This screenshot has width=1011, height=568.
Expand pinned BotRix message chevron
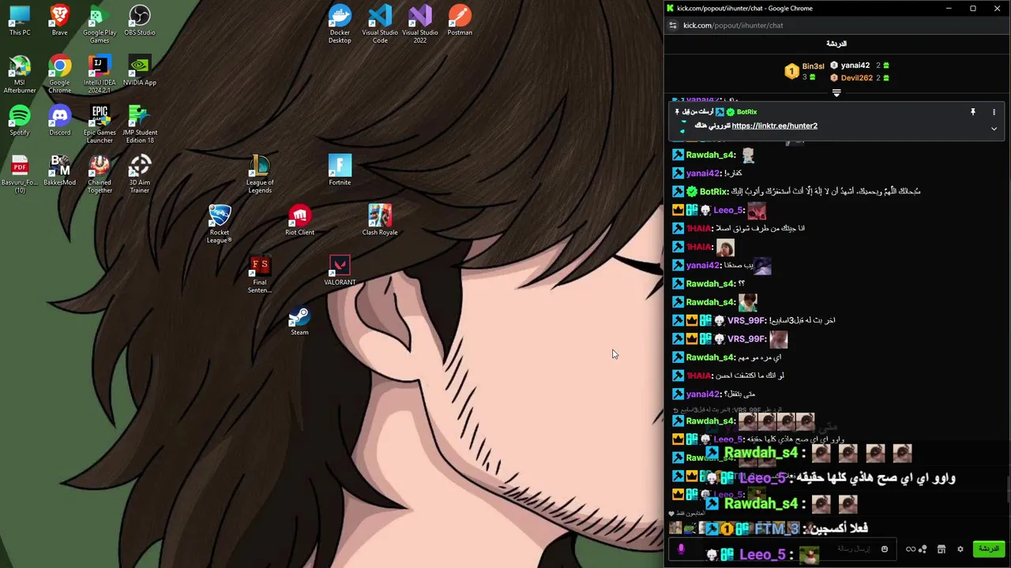[994, 129]
